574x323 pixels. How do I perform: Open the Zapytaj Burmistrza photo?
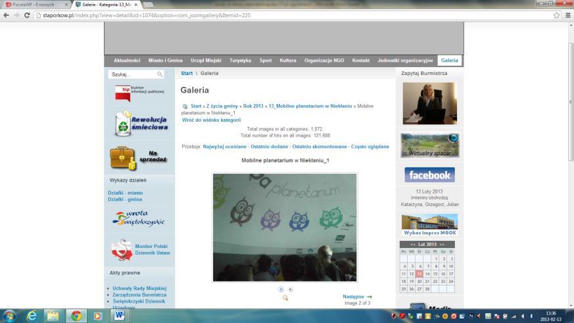coord(430,103)
